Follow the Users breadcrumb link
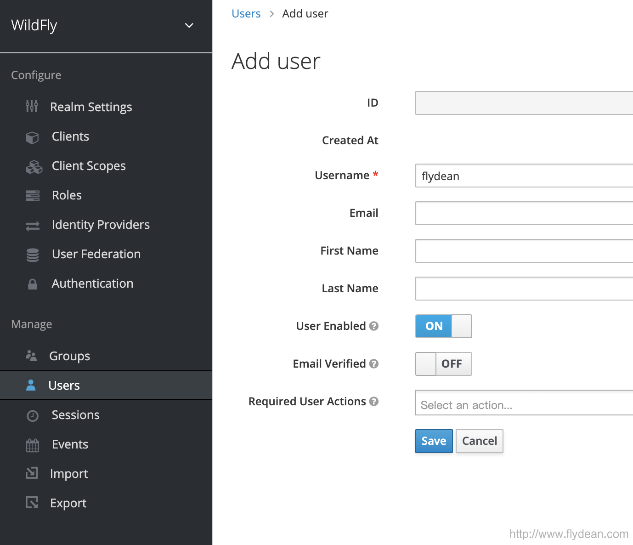 coord(246,13)
